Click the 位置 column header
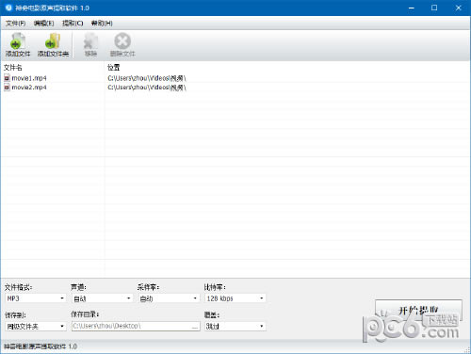This screenshot has height=354, width=471. click(114, 68)
